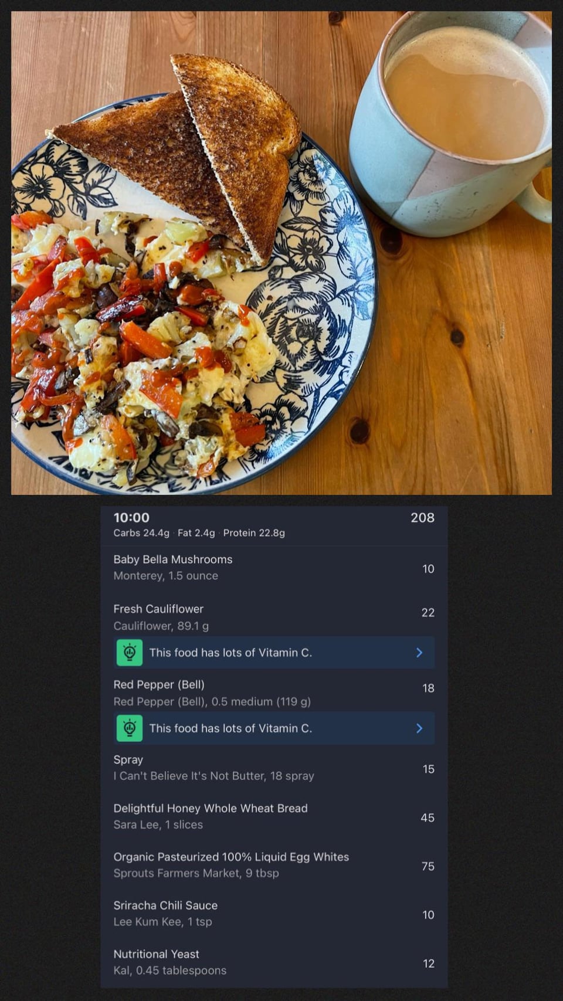
Task: Open the chevron arrow on the Cauliflower Vitamin C tip
Action: [419, 653]
